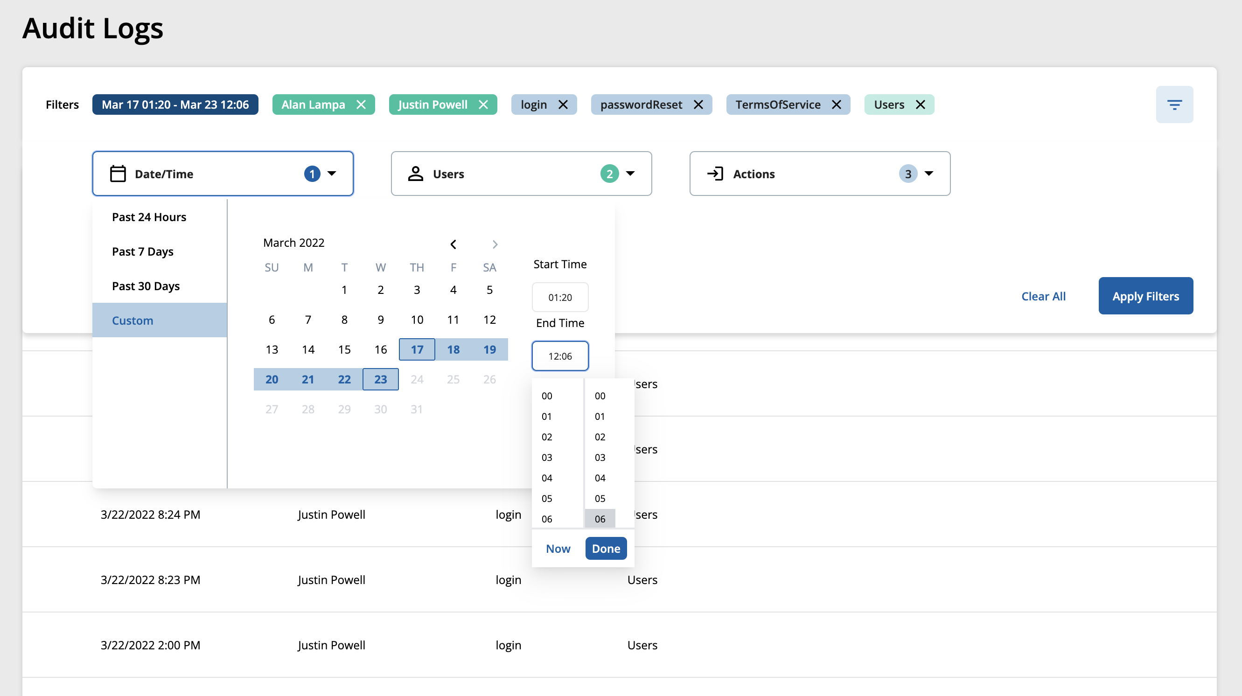Click the Date/Time count badge 1

pos(312,174)
